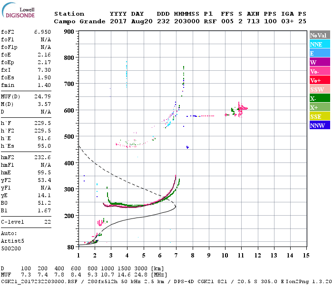Click the Ion2Png 1.3.20 version text
333x285 pixels.
point(308,281)
